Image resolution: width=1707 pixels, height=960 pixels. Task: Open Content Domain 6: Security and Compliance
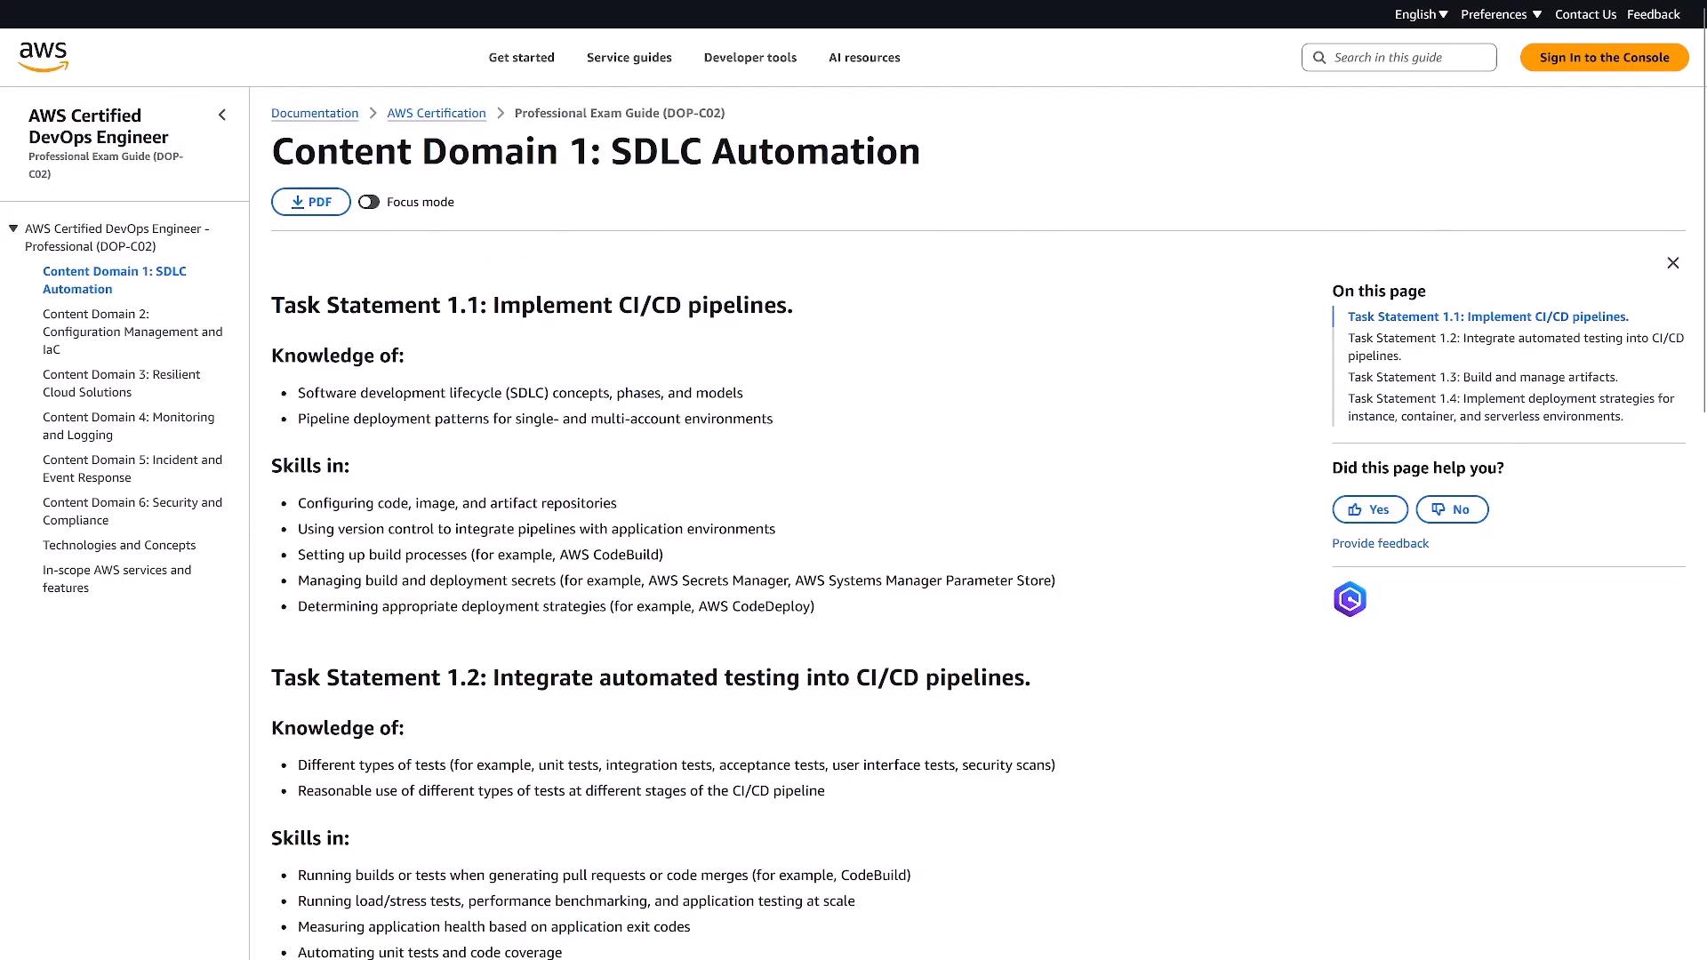132,511
